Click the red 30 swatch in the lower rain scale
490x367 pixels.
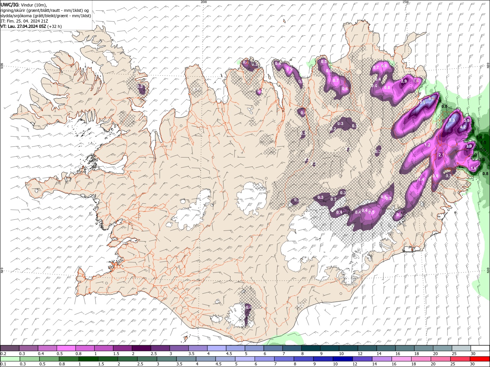coord(479,359)
